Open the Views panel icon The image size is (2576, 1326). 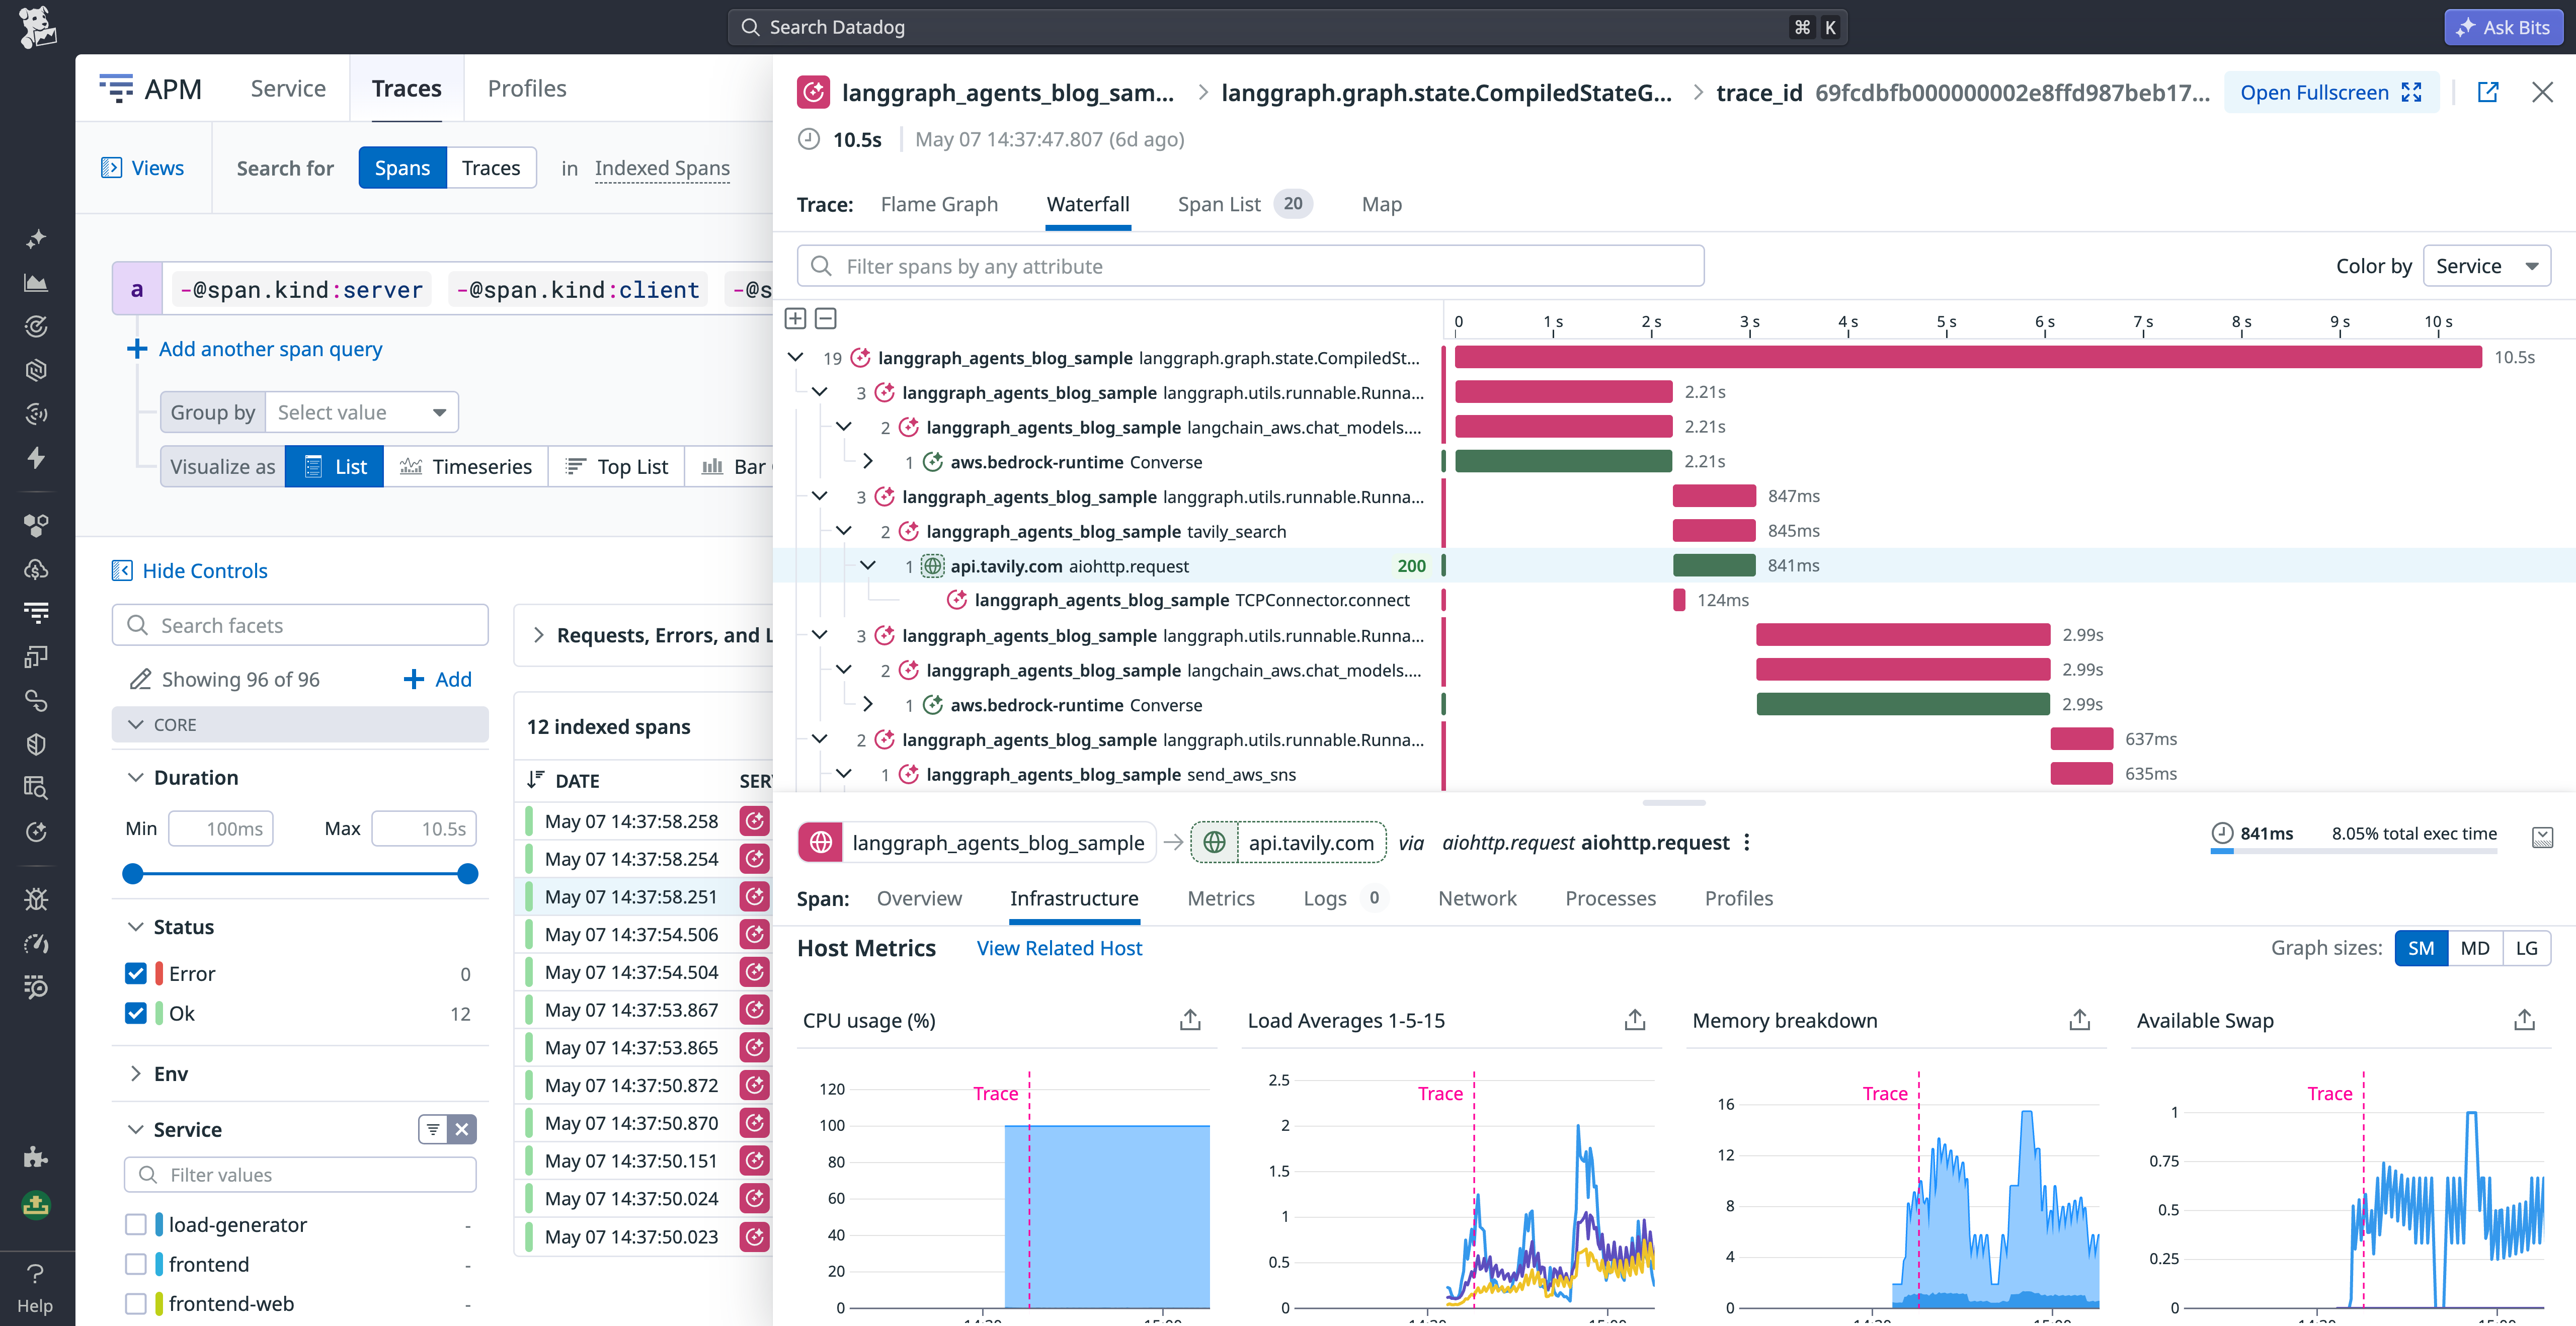pyautogui.click(x=111, y=168)
